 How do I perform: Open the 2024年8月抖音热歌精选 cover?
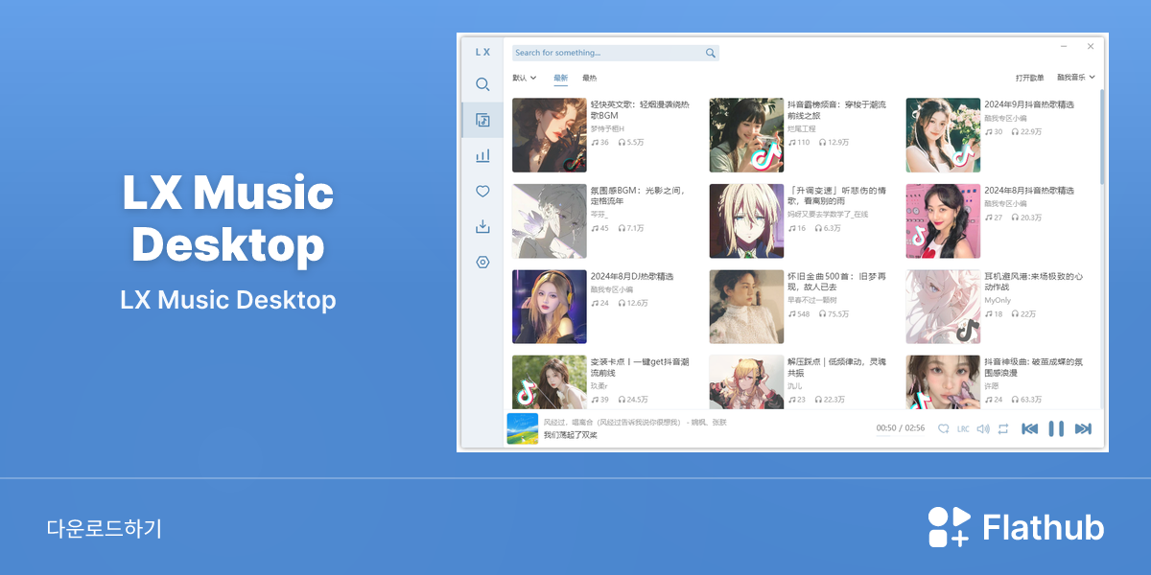tap(943, 221)
